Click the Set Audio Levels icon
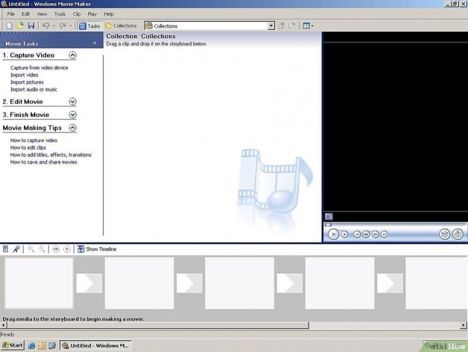Screen dimensions: 468x352 [x=5, y=249]
